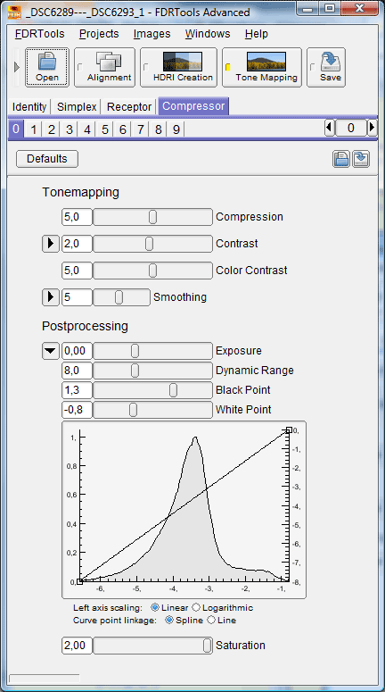This screenshot has height=692, width=385.
Task: Collapse the Exposure postprocessing section arrow
Action: pos(51,351)
